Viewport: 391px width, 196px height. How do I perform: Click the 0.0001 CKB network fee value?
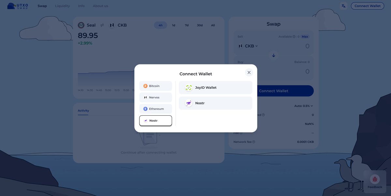[x=306, y=142]
